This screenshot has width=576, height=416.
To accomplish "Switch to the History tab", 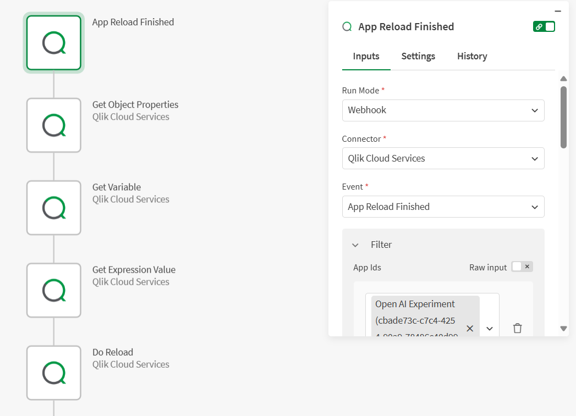I will 472,56.
